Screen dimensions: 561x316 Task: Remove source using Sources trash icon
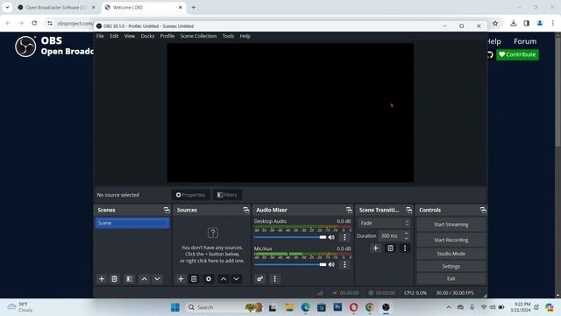coord(194,279)
